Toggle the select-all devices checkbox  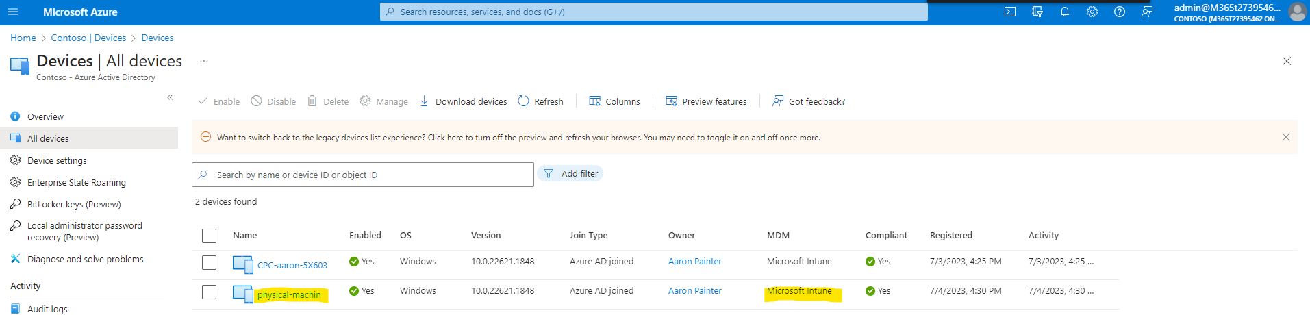tap(210, 236)
